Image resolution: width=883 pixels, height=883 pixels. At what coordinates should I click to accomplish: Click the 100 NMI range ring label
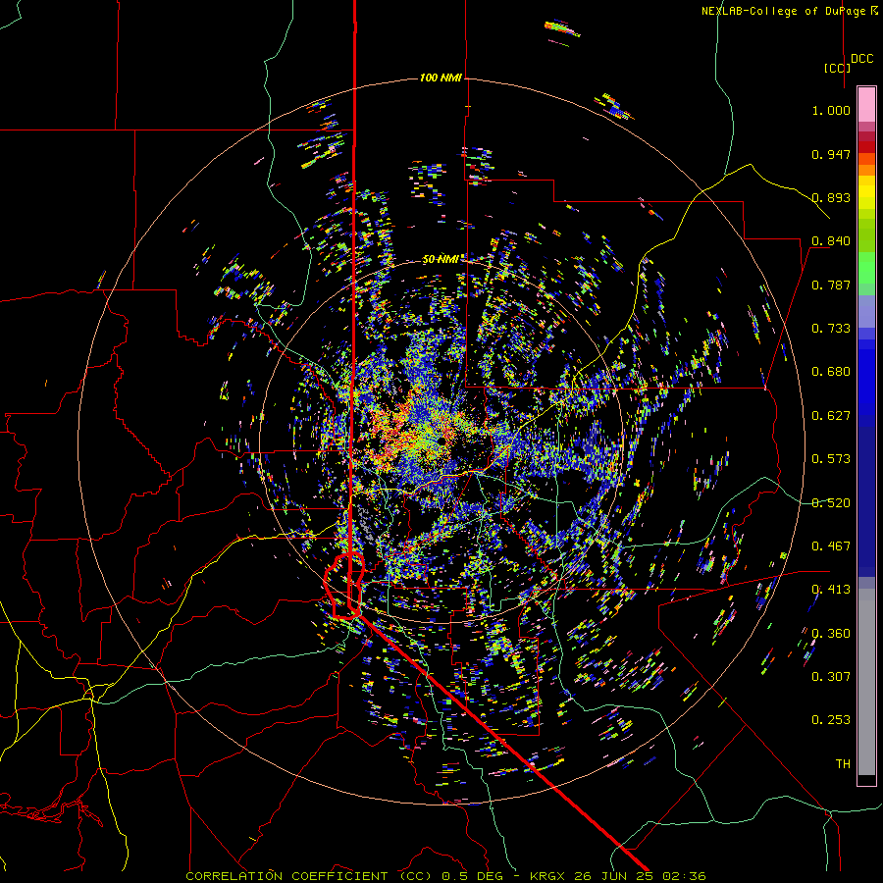point(441,78)
